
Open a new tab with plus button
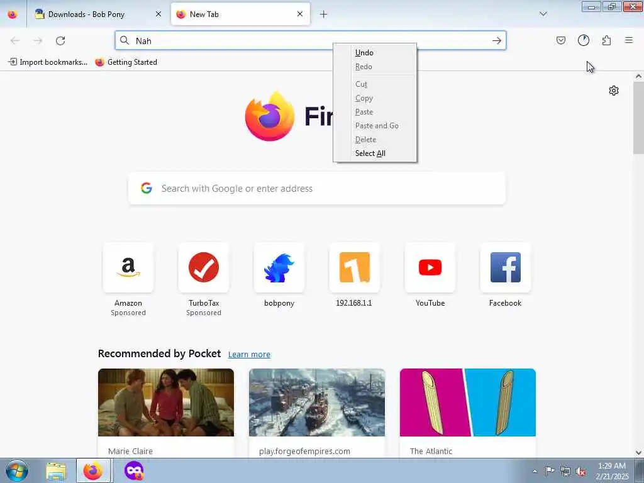pyautogui.click(x=324, y=14)
